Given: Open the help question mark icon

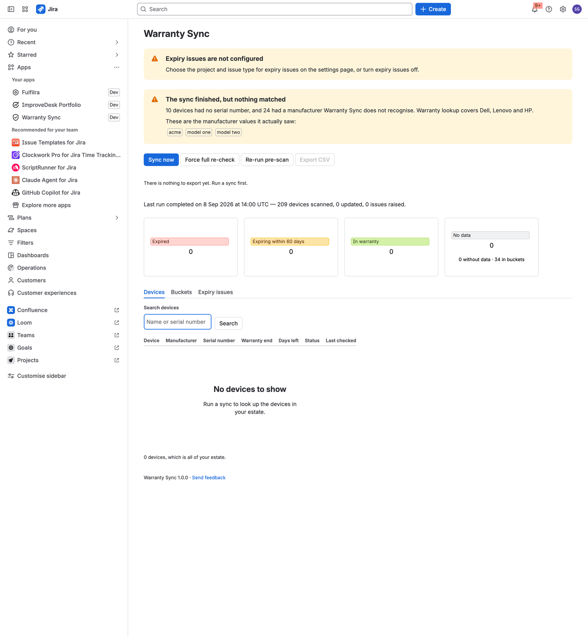Looking at the screenshot, I should pyautogui.click(x=549, y=9).
